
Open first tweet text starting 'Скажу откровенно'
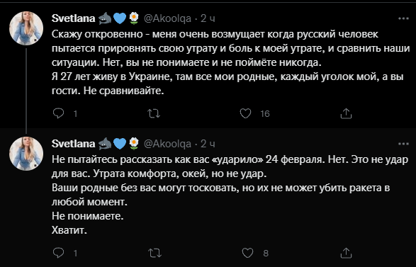point(230,62)
